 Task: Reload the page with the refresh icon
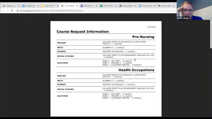pos(12,11)
